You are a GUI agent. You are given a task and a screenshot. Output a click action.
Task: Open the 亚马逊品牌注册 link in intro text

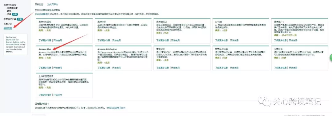click(x=42, y=14)
